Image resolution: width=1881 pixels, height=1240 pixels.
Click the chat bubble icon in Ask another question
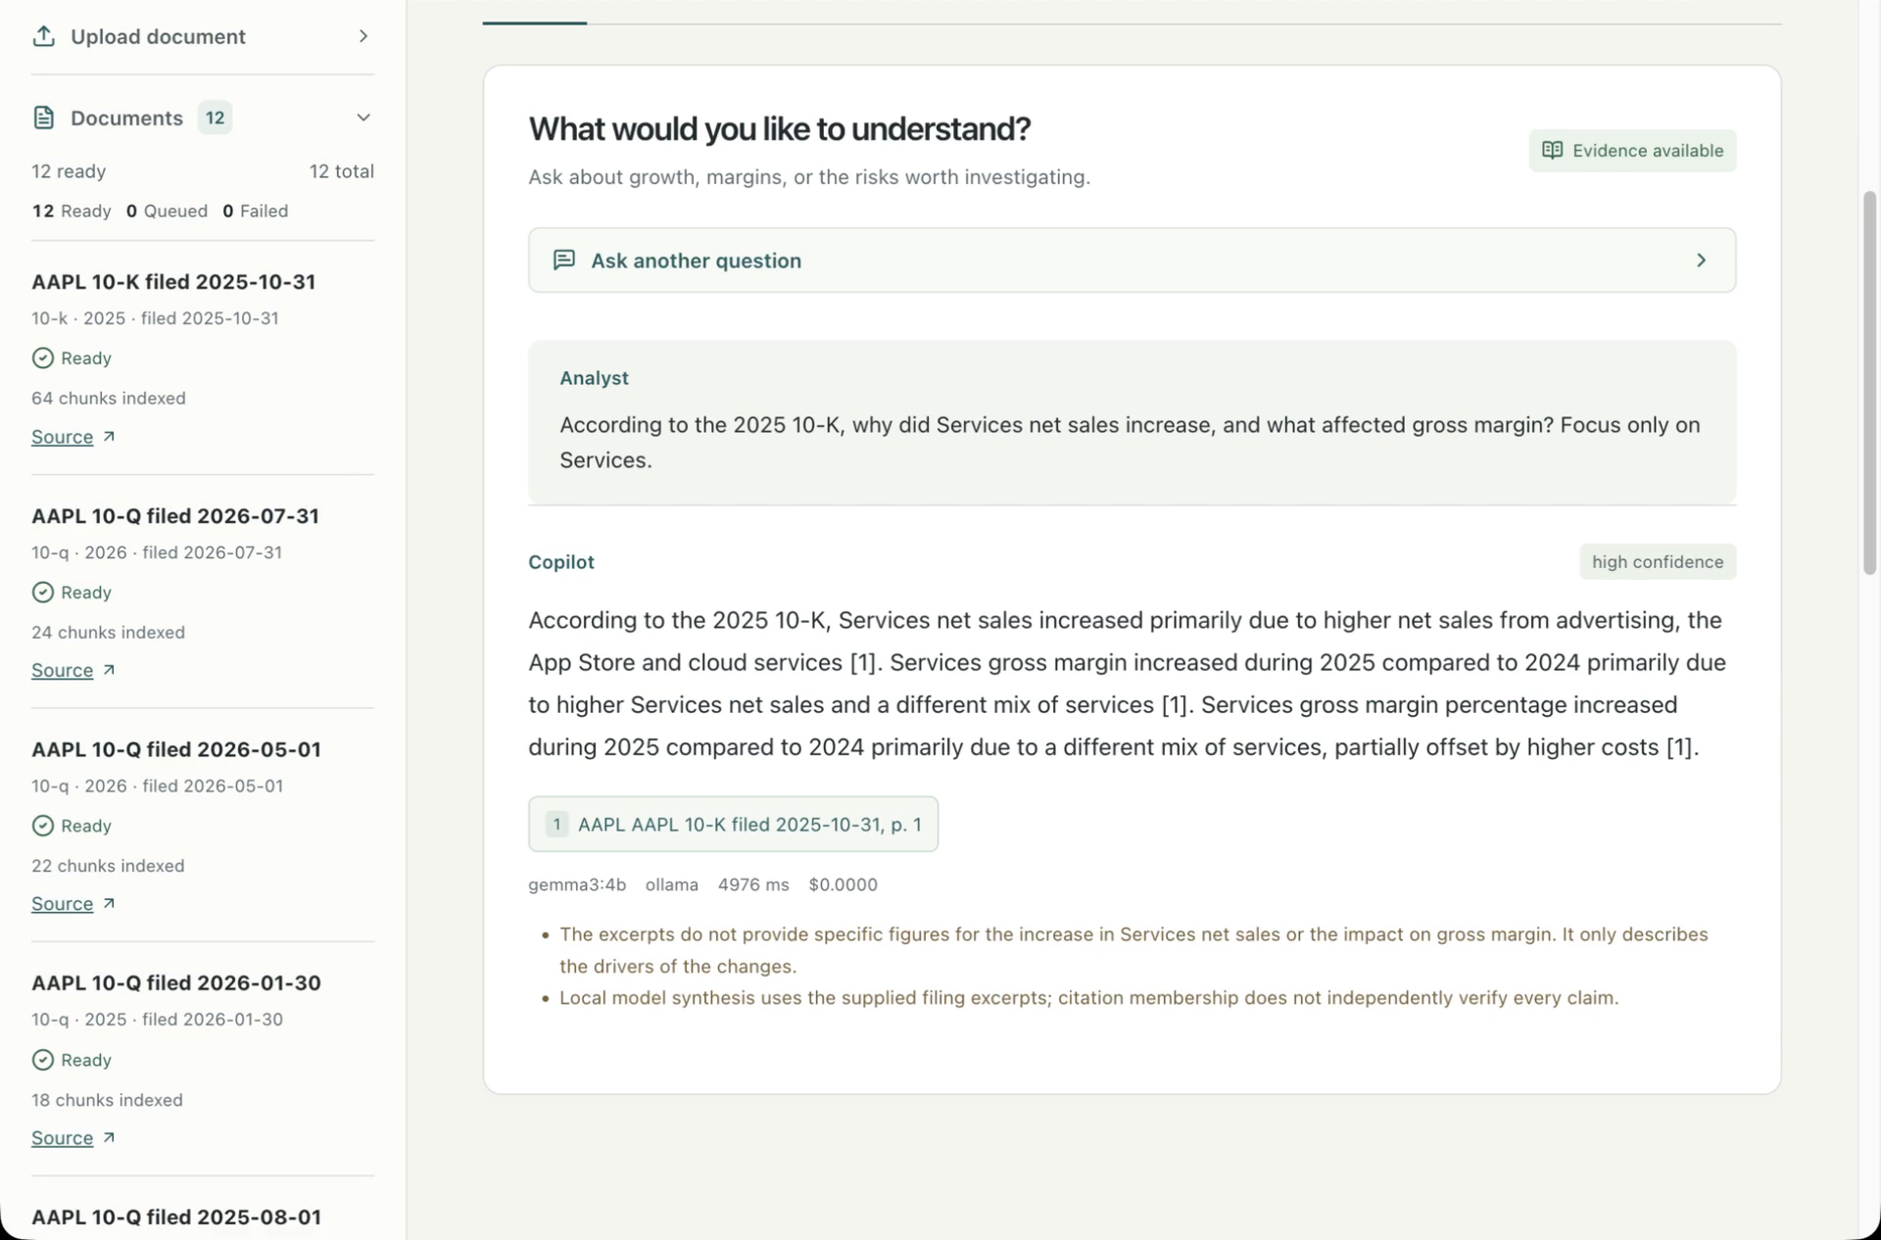(x=564, y=260)
